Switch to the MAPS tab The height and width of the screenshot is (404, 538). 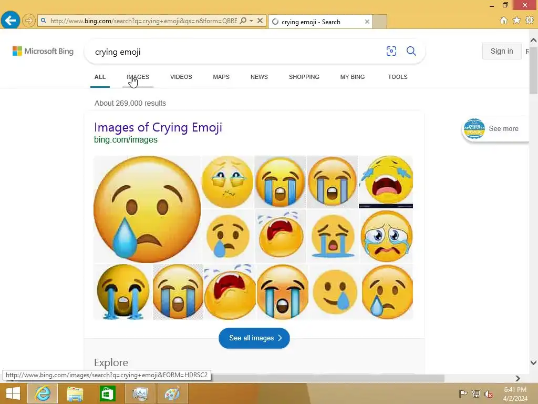click(221, 77)
